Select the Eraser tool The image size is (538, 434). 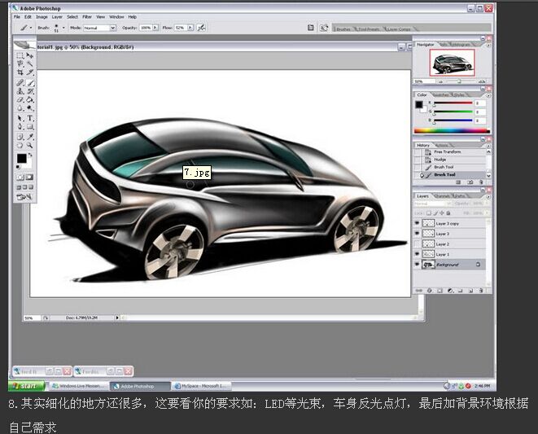click(20, 99)
